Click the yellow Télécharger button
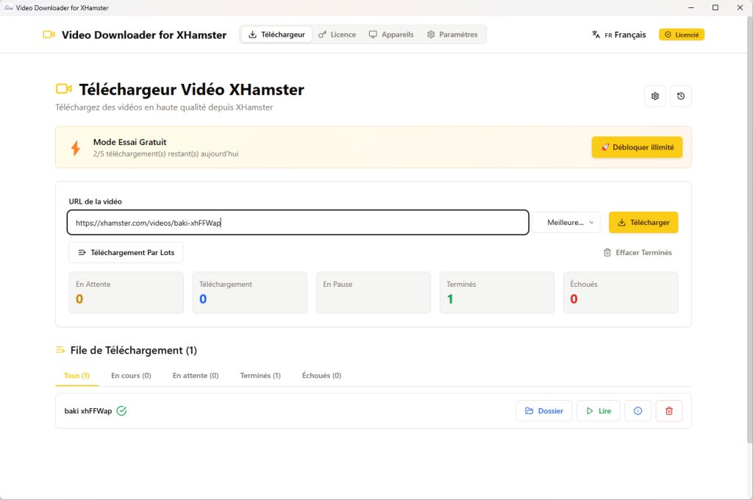Image resolution: width=753 pixels, height=500 pixels. (643, 222)
